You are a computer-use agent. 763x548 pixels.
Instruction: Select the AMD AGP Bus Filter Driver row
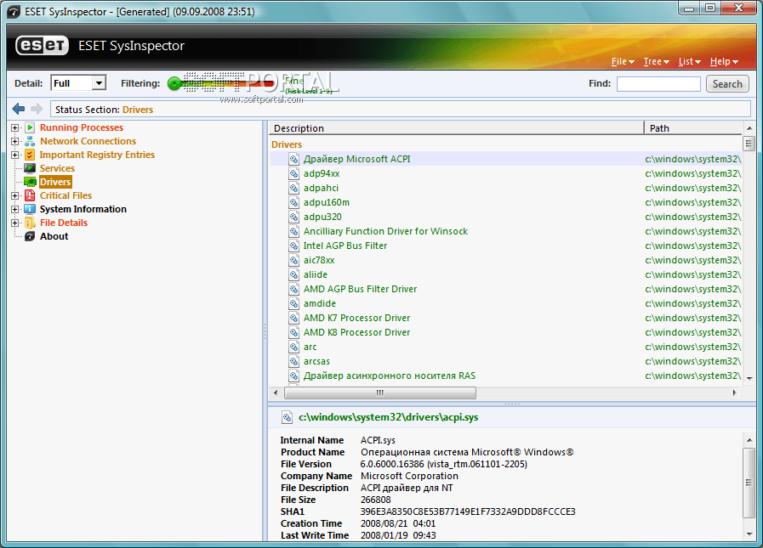(506, 290)
